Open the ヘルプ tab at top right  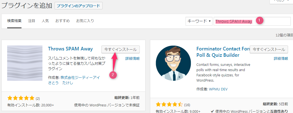(x=281, y=1)
